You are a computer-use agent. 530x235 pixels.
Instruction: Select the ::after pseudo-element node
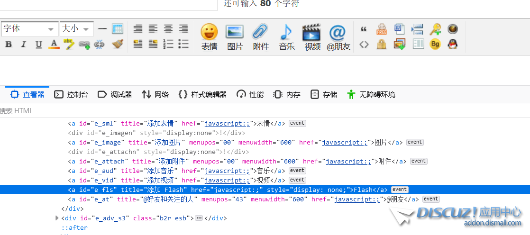click(74, 227)
